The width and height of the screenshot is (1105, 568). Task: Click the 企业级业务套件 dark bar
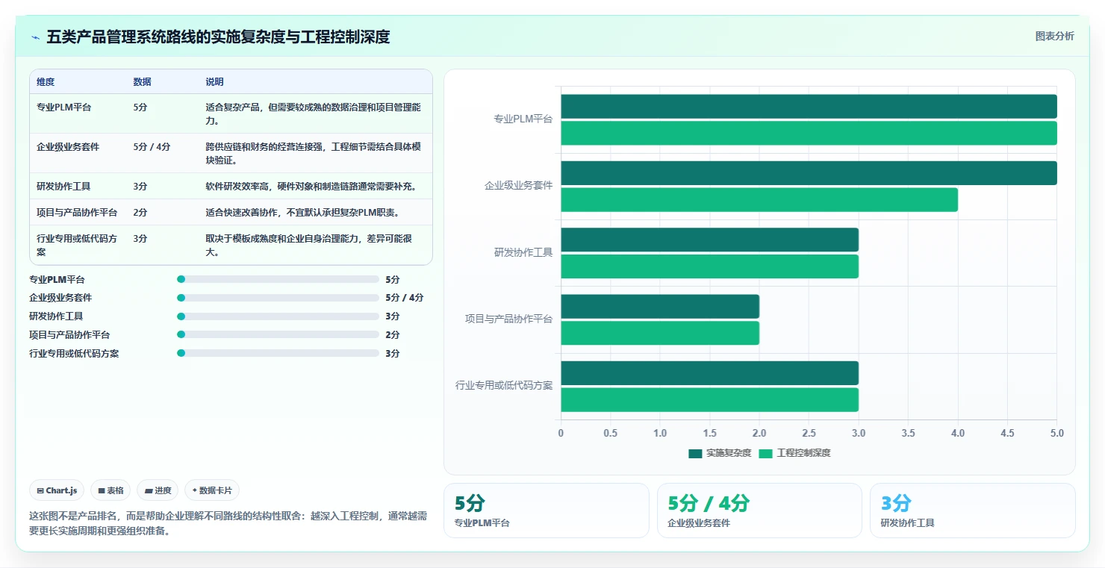[x=809, y=173]
